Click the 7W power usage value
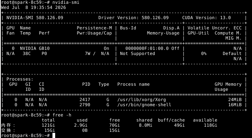The image size is (252, 138). [x=87, y=54]
